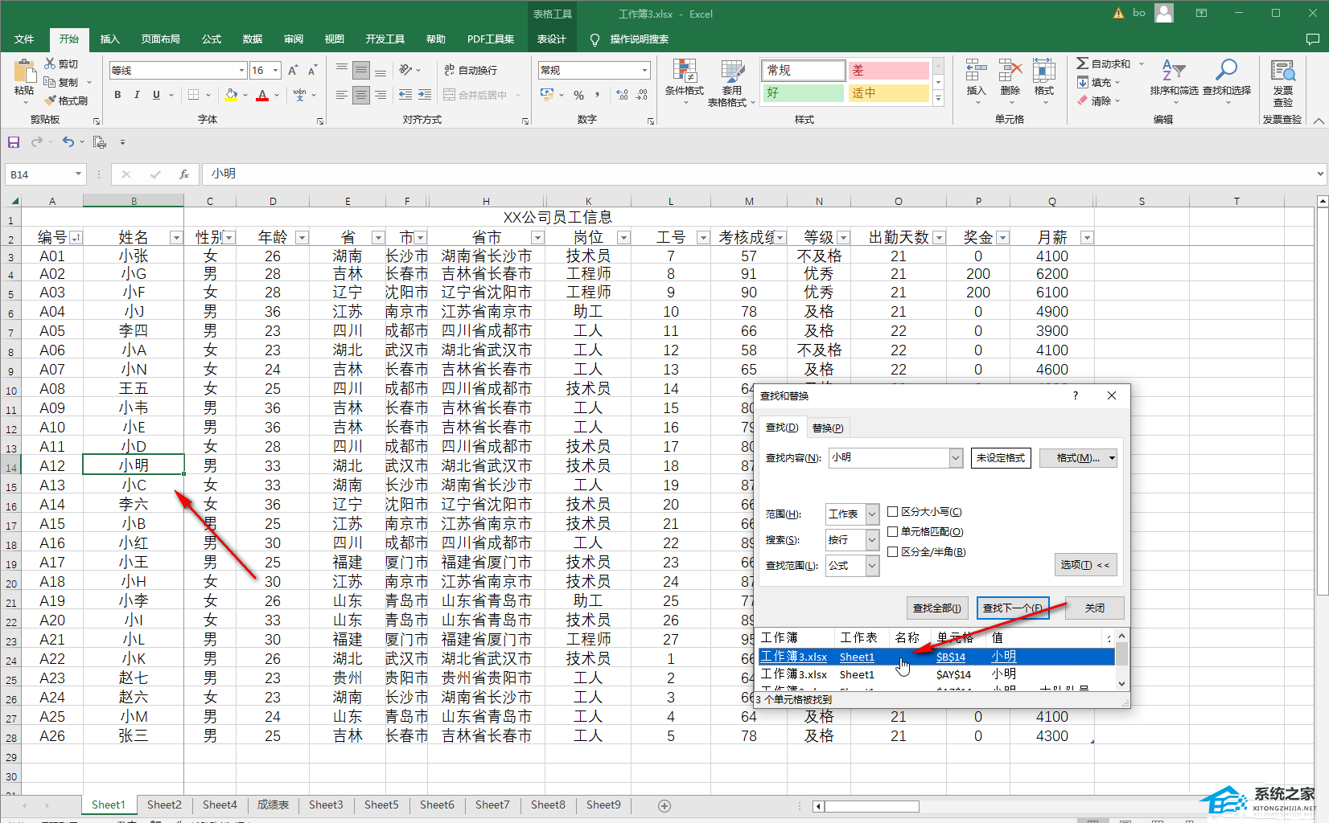Click the Bold formatting icon
Image resolution: width=1329 pixels, height=823 pixels.
(x=117, y=95)
